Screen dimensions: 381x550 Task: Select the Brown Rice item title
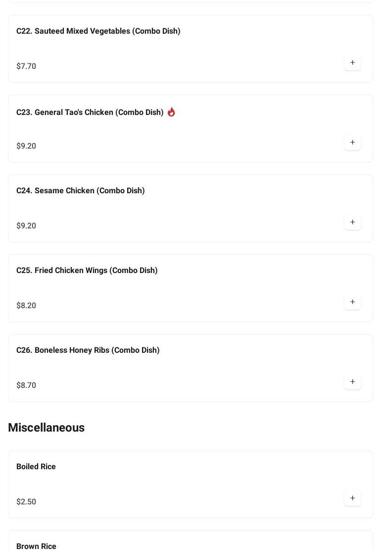tap(36, 546)
